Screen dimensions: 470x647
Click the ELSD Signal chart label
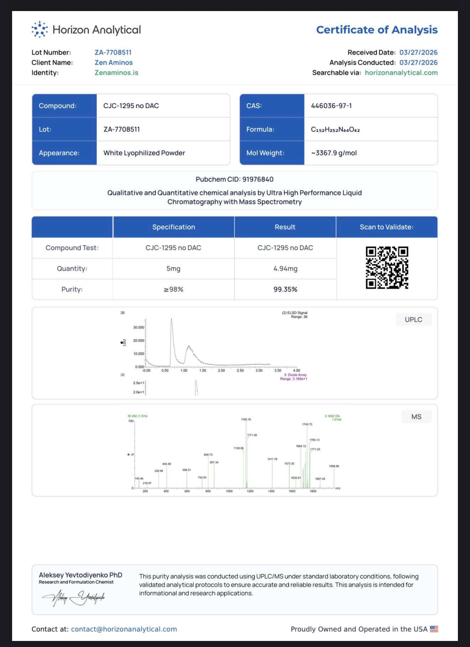[x=295, y=314]
